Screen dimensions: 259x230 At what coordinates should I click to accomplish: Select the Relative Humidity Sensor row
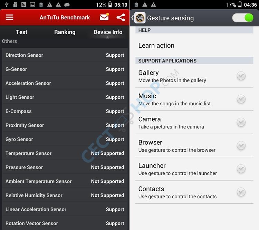65,195
